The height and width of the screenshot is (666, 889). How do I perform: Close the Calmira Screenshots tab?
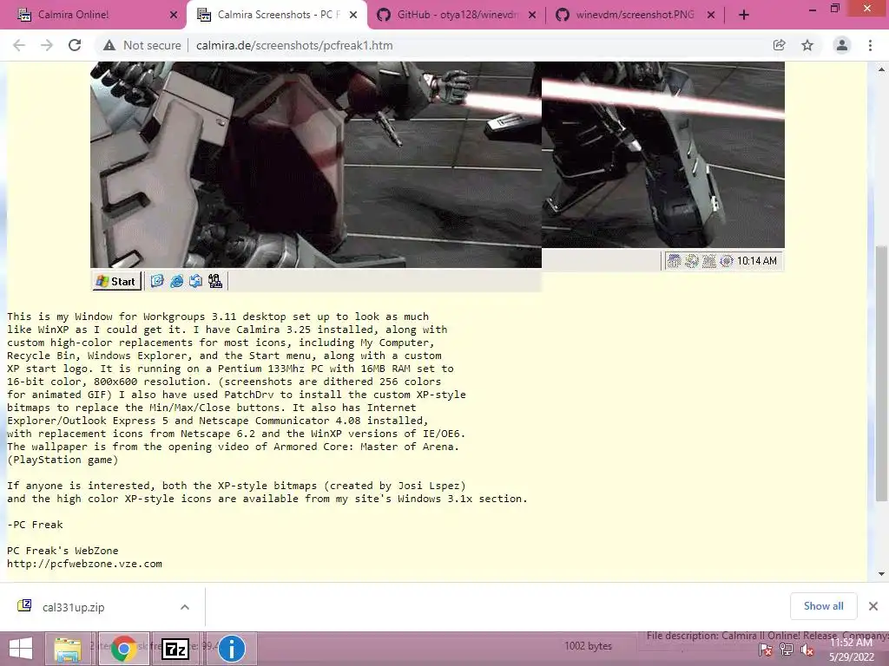(x=353, y=16)
